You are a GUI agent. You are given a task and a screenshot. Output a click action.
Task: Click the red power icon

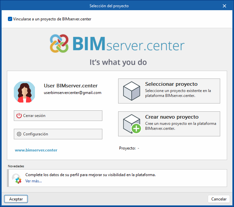tap(19, 116)
